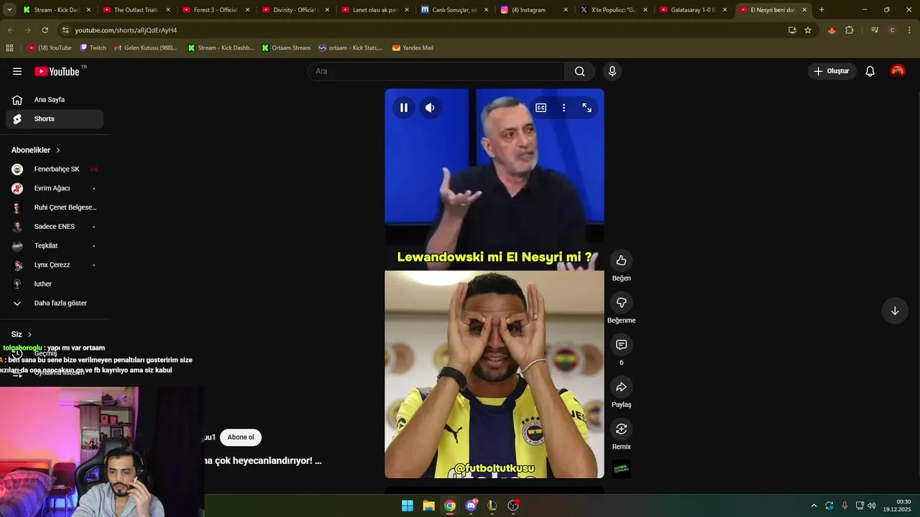Open the Twitch bookmark
920x517 pixels.
tap(93, 48)
